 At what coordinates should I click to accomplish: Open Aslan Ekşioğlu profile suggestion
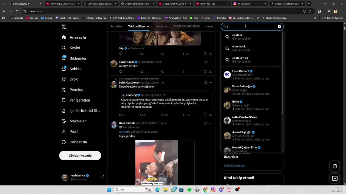tap(251, 136)
